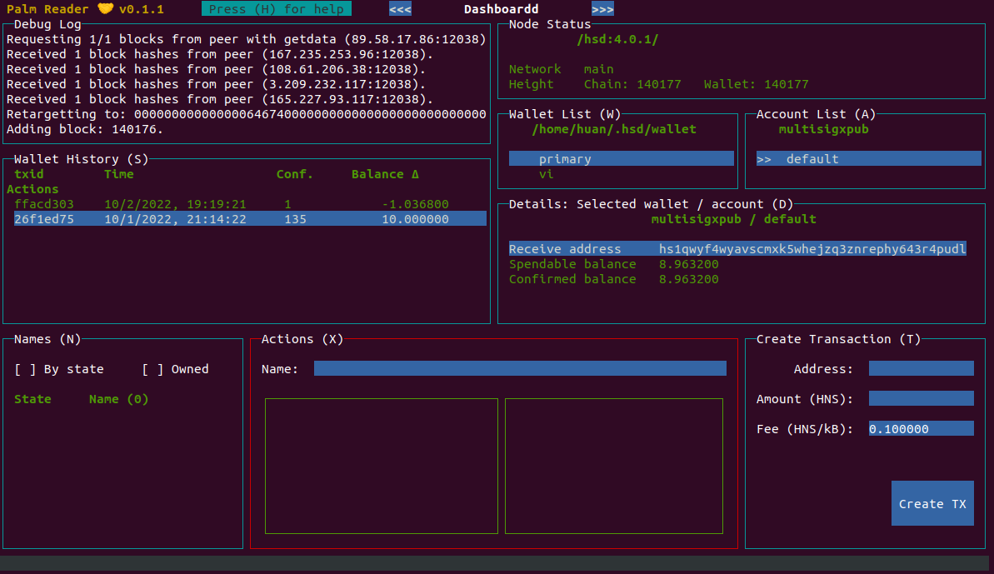Click the Wallet List (W) panel title
Image resolution: width=994 pixels, height=574 pixels.
coord(565,114)
